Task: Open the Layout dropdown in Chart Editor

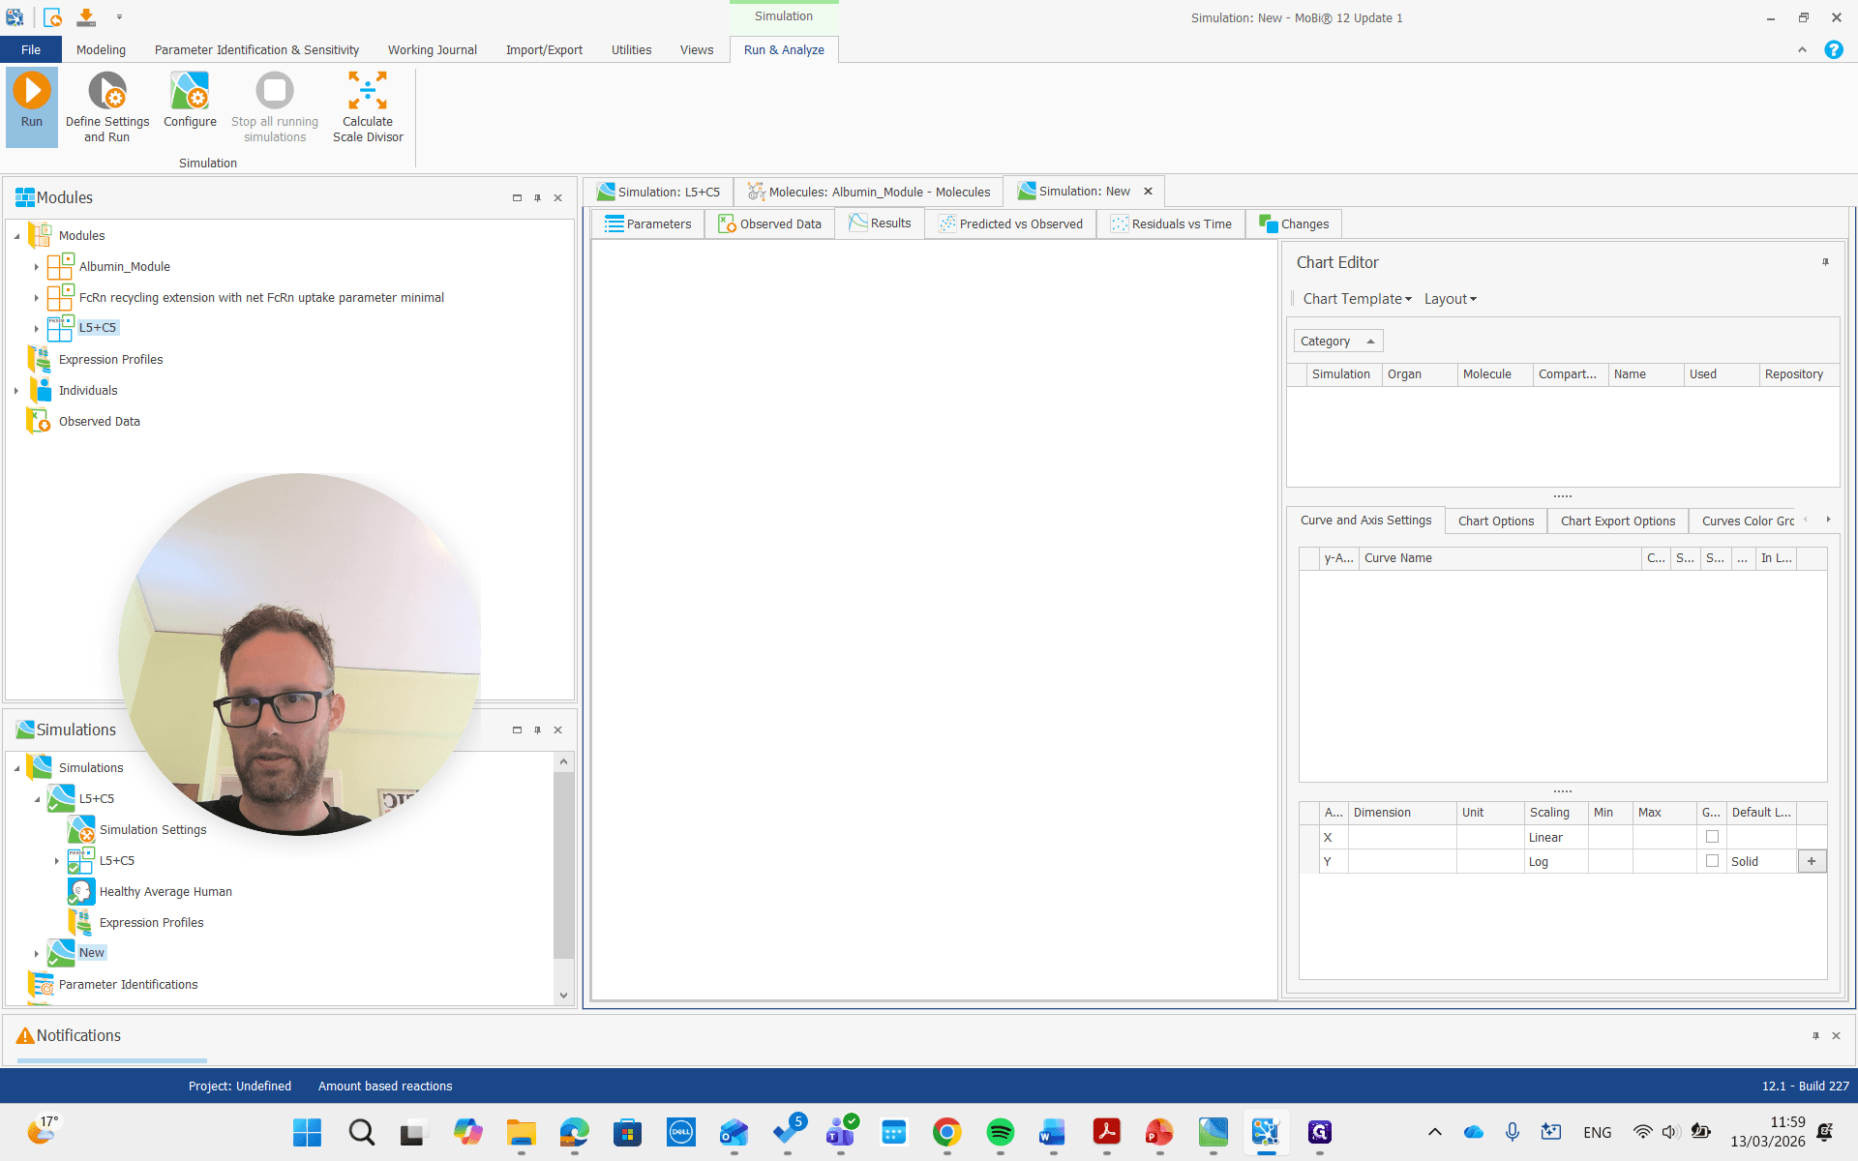Action: pyautogui.click(x=1450, y=299)
